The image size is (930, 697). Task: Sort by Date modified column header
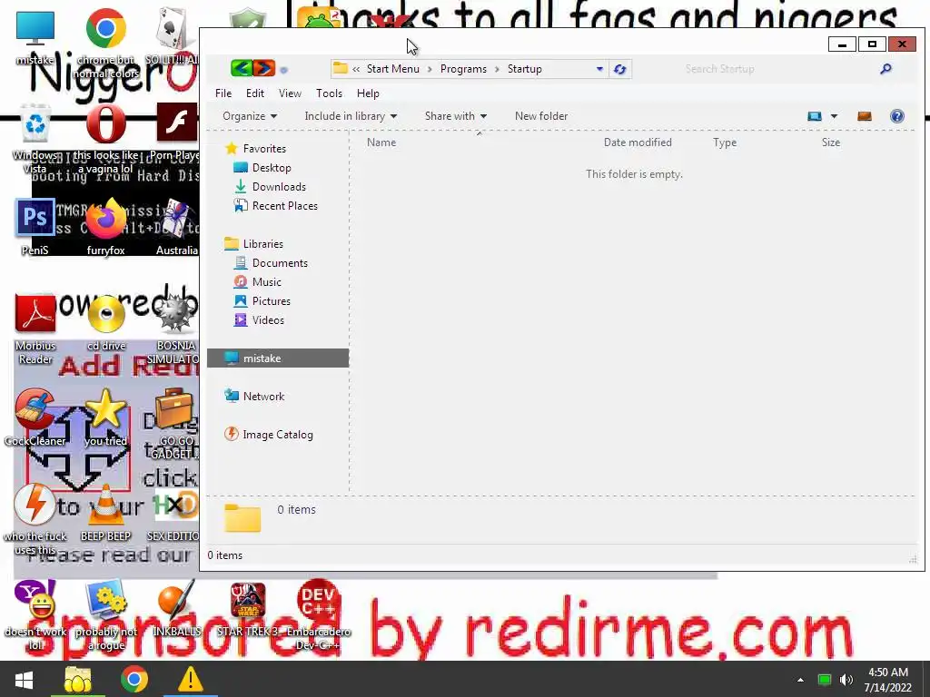[x=638, y=142]
